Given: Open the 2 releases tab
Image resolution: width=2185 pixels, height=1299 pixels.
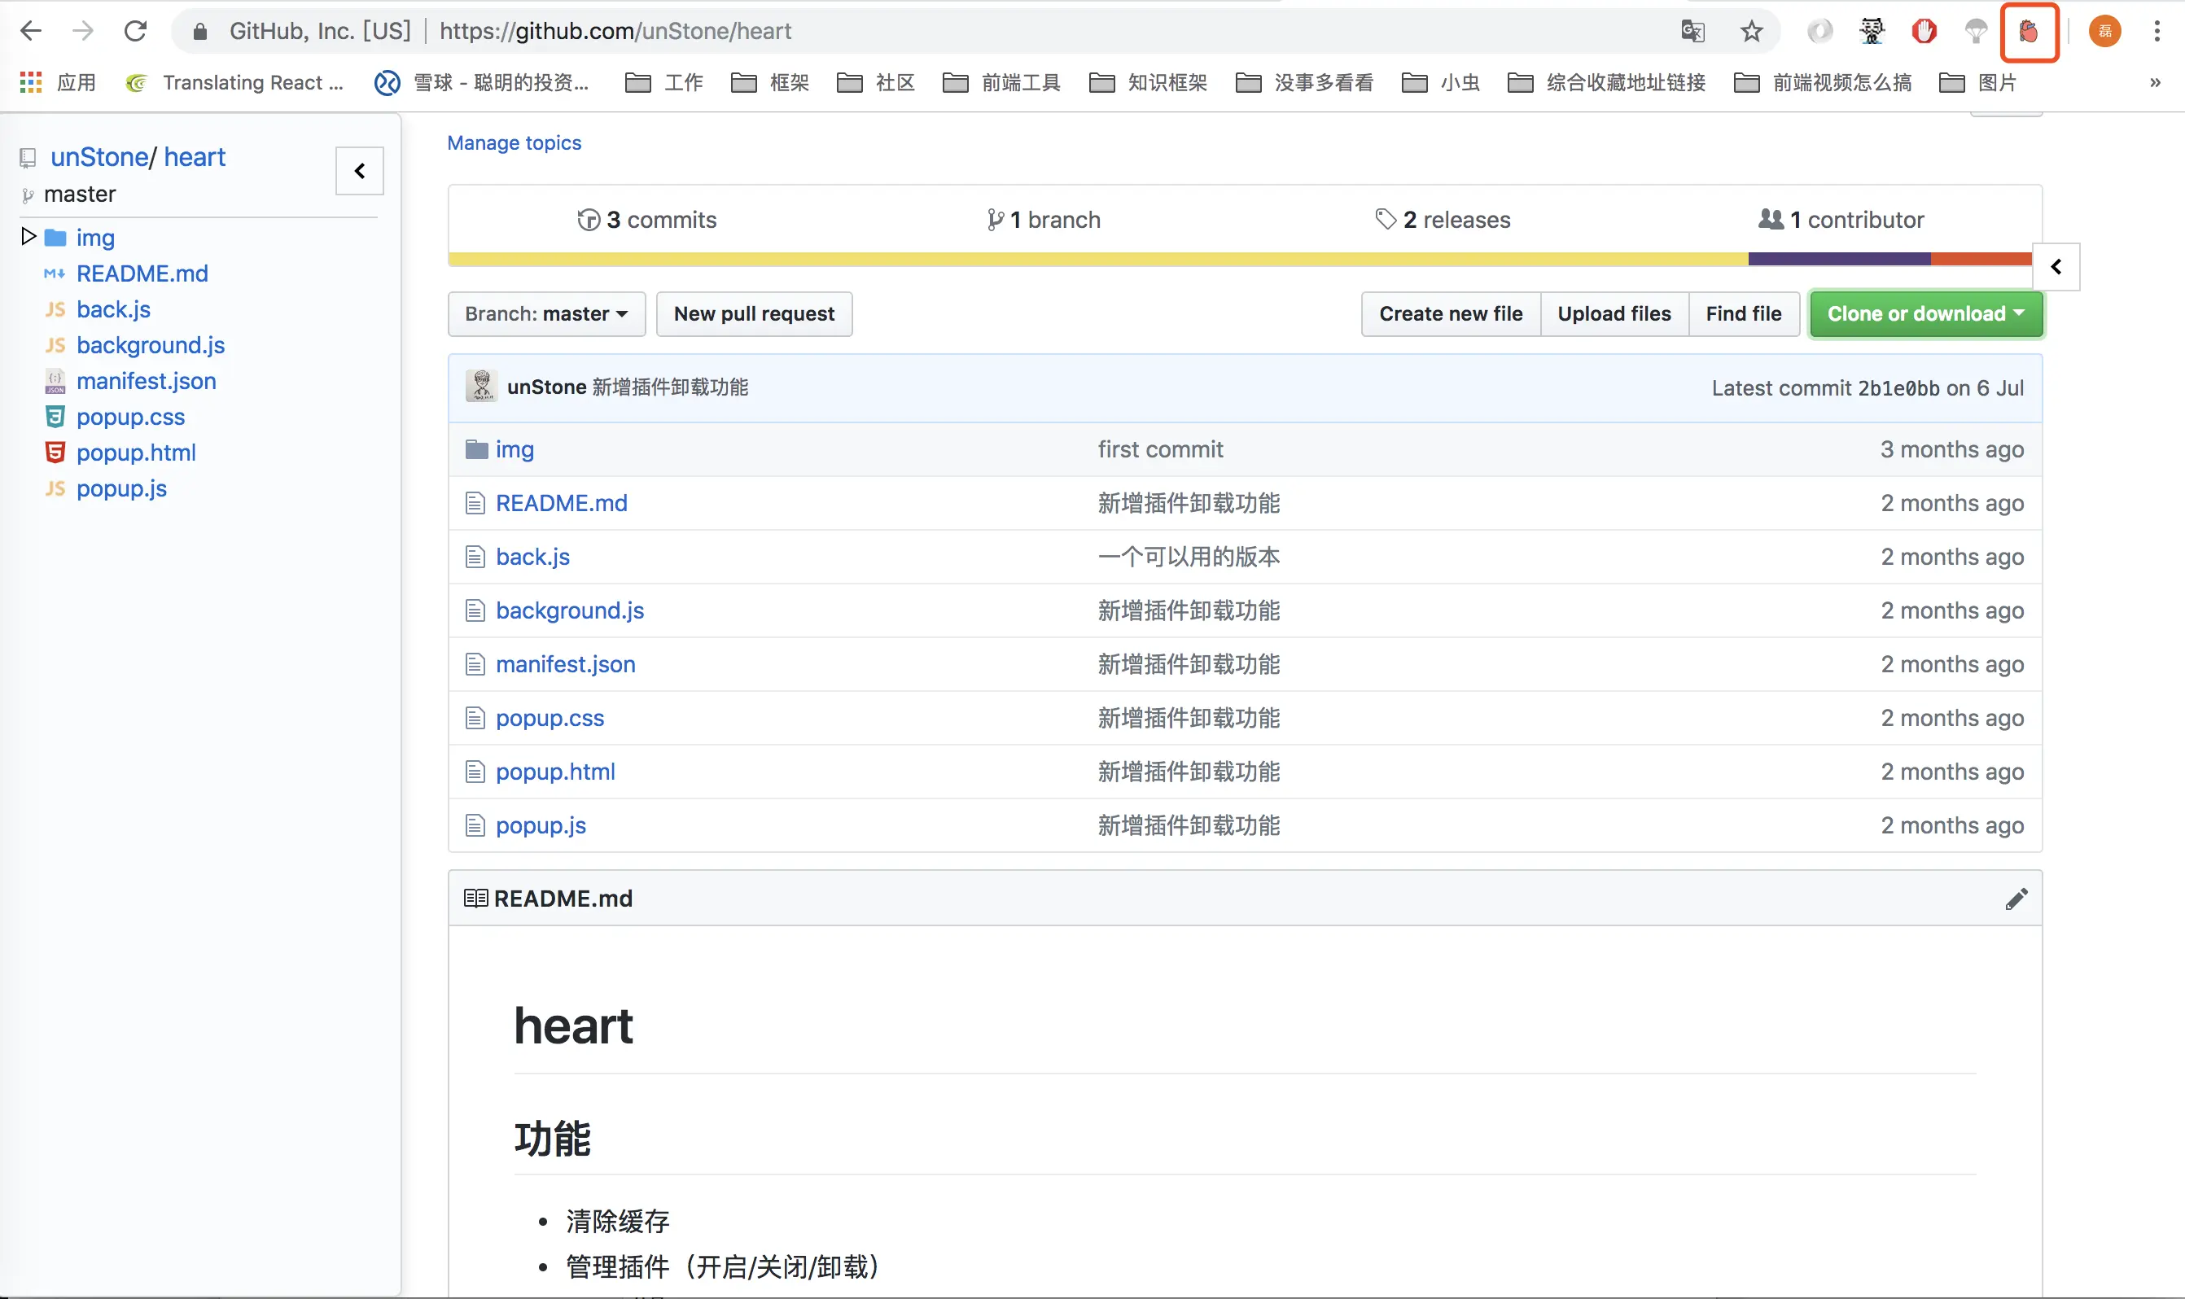Looking at the screenshot, I should point(1443,220).
